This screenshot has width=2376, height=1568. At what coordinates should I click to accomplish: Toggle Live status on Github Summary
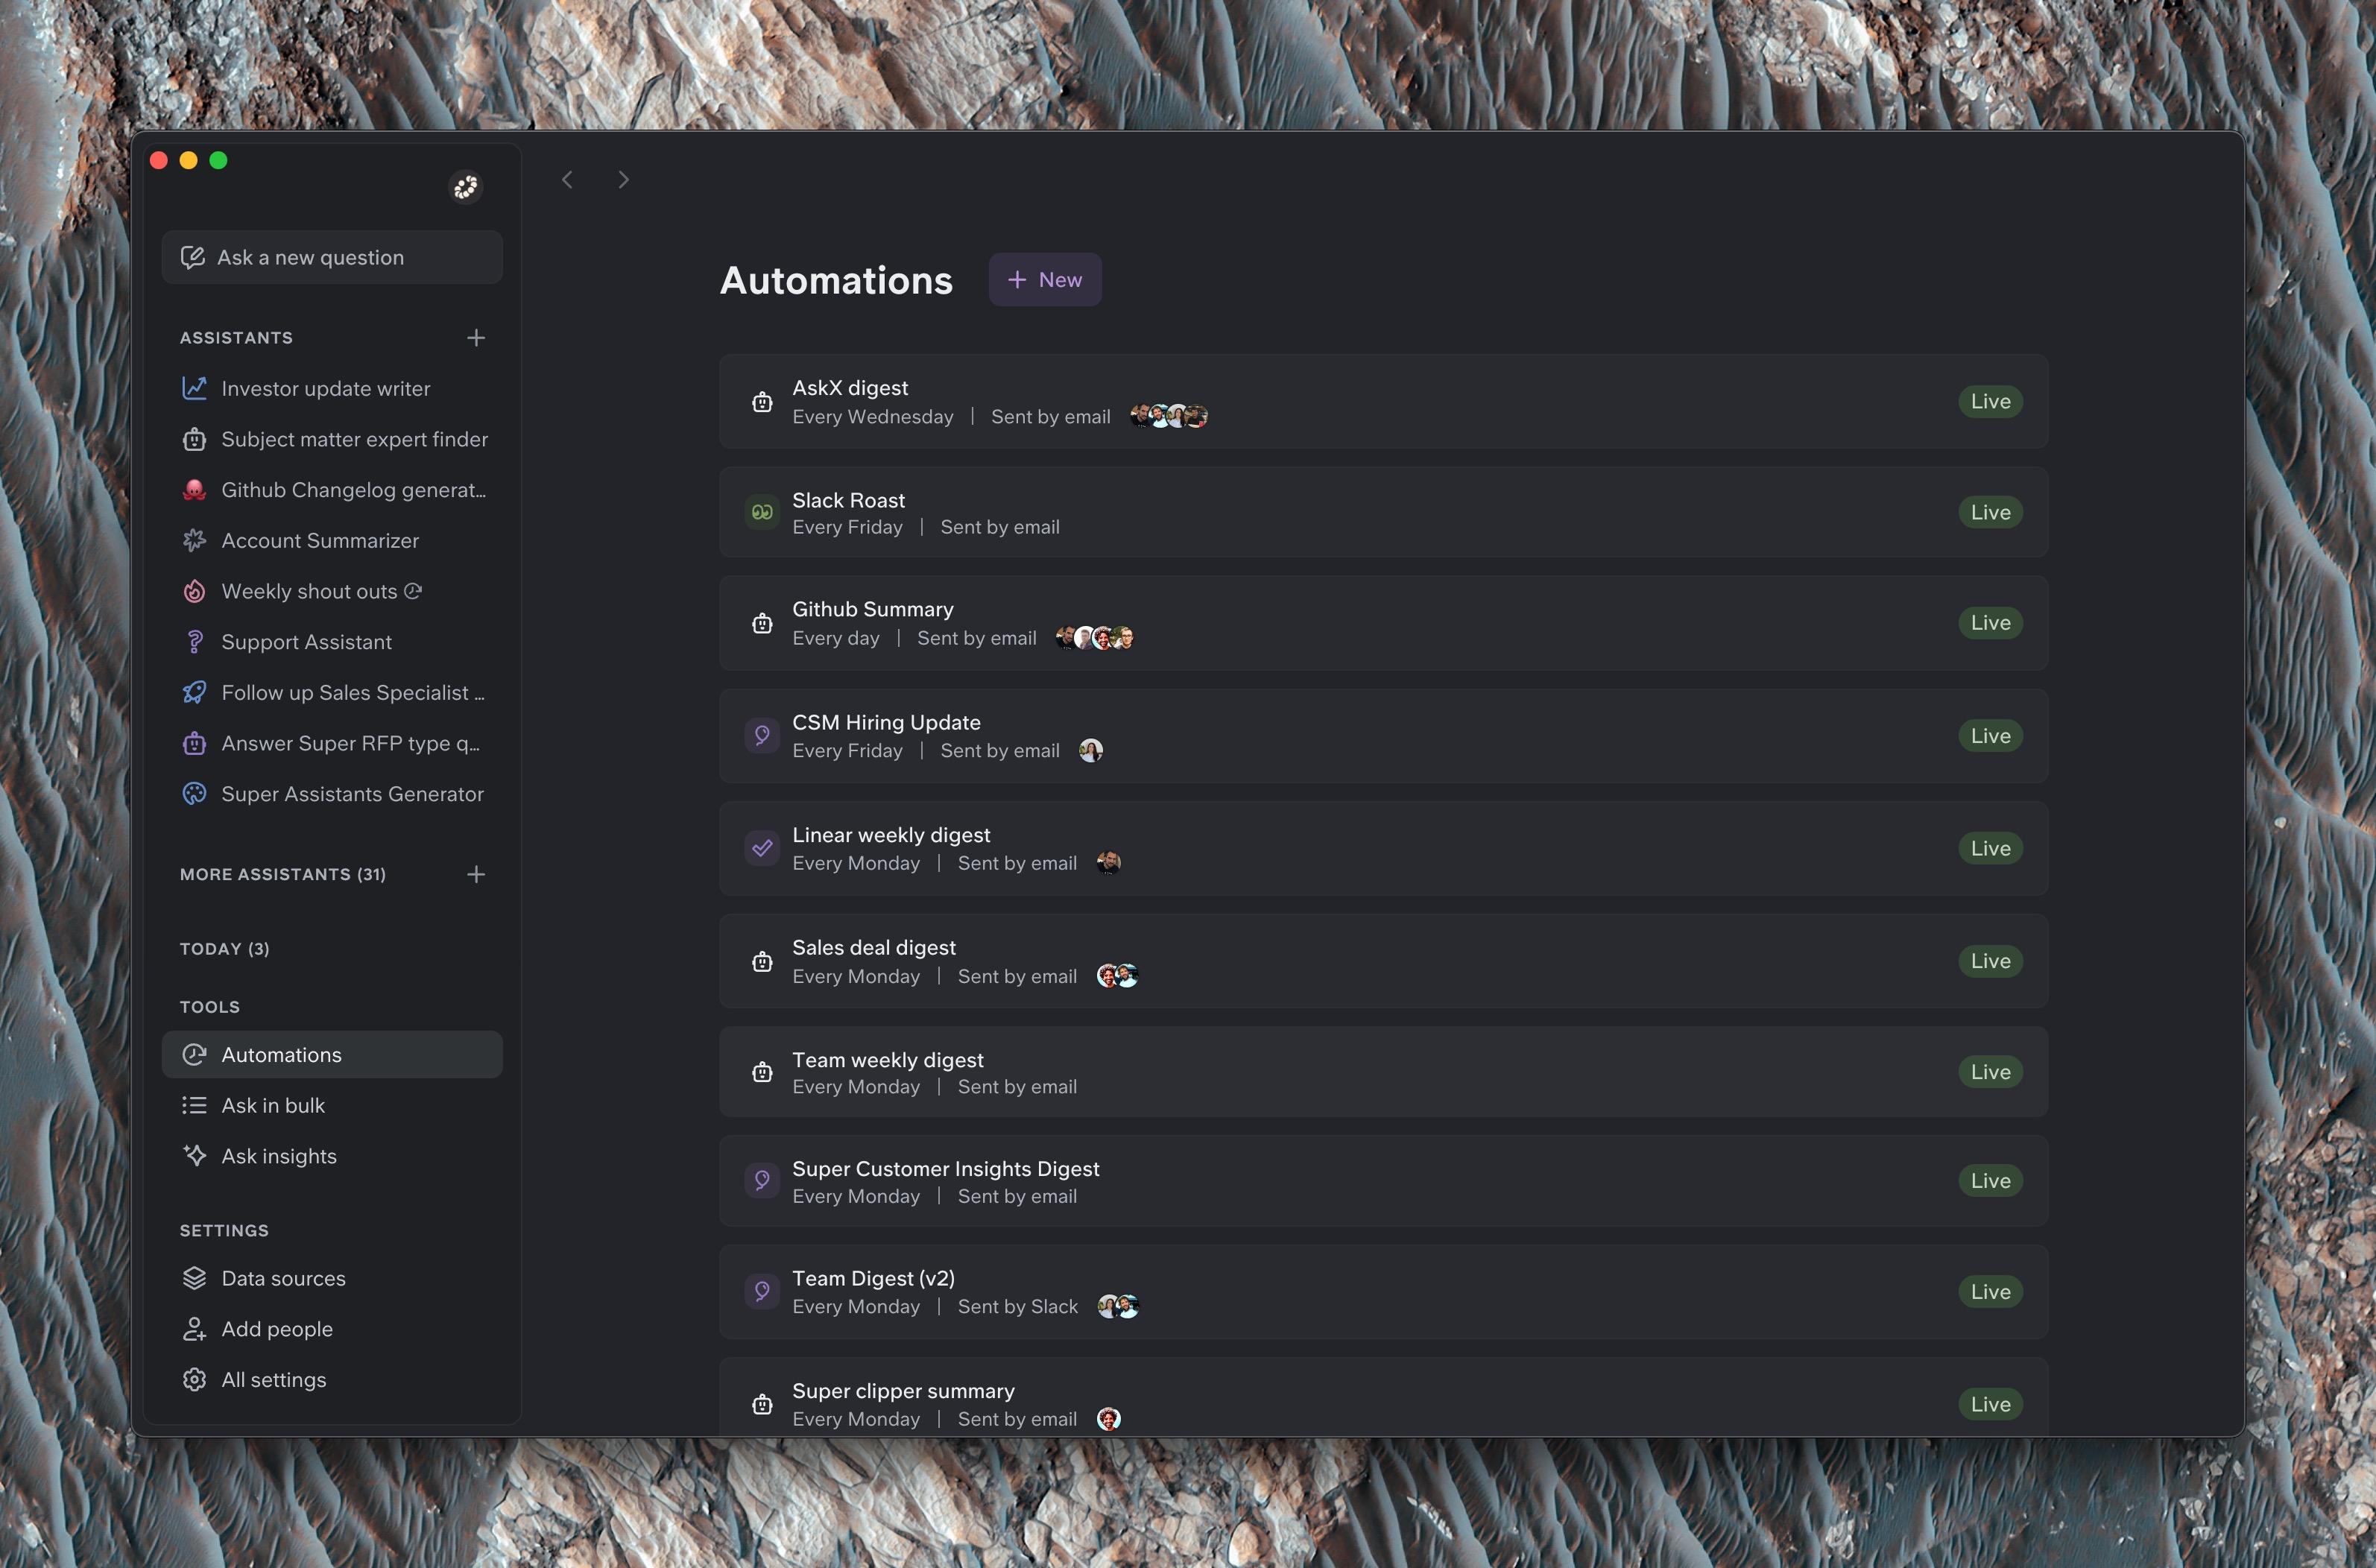[x=1990, y=623]
